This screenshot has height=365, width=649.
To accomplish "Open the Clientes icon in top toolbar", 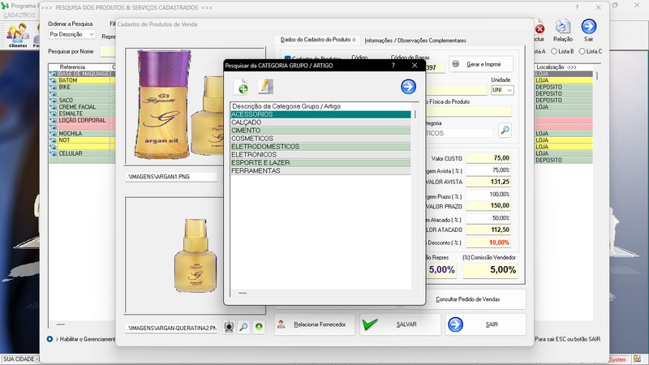I will 18,34.
